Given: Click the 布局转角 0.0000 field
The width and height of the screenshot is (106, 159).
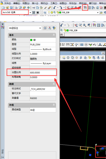Looking at the screenshot, I should pyautogui.click(x=43, y=77).
